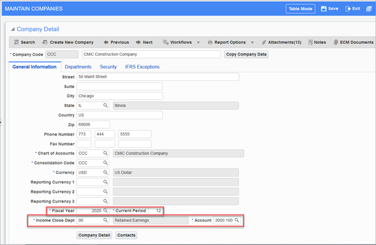Open Consolidation Code lookup magnifier
The width and height of the screenshot is (376, 245).
(x=105, y=163)
